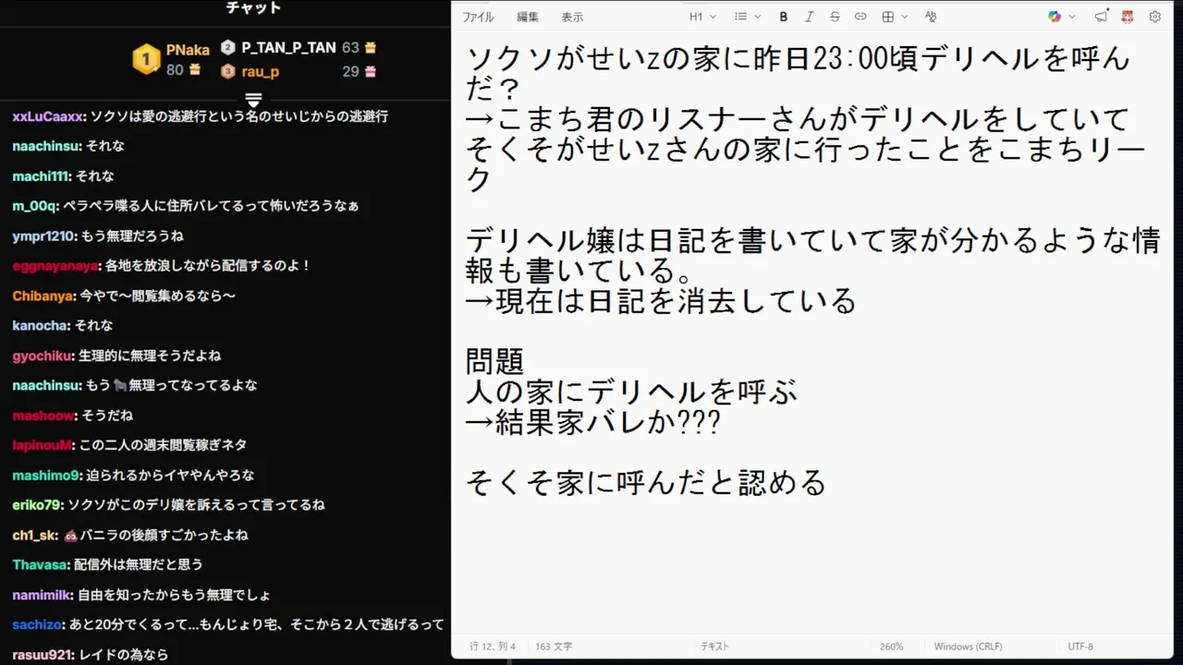Click the bronze rank 3 badge beside rau_p

228,71
